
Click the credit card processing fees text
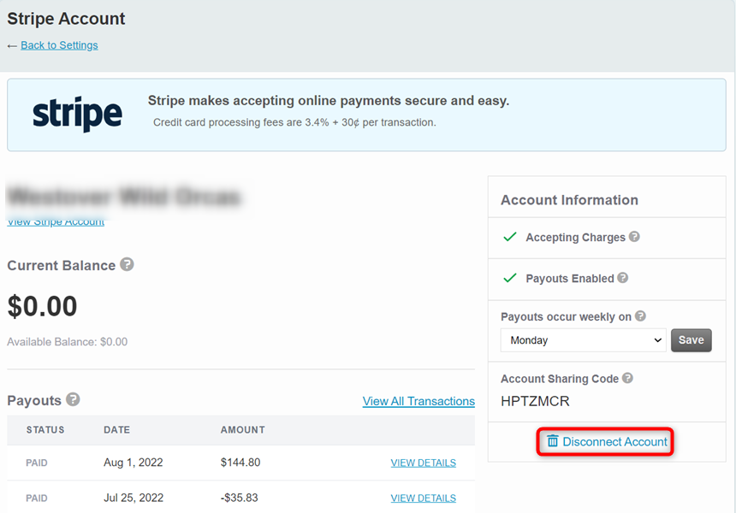(x=294, y=122)
